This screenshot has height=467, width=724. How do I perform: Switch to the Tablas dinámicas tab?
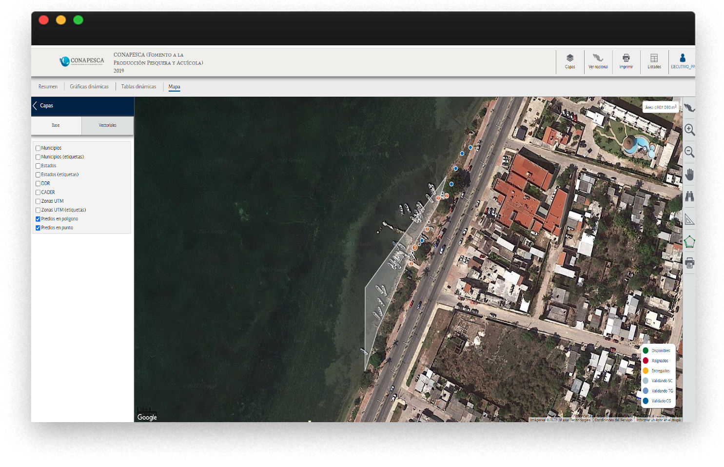click(138, 87)
